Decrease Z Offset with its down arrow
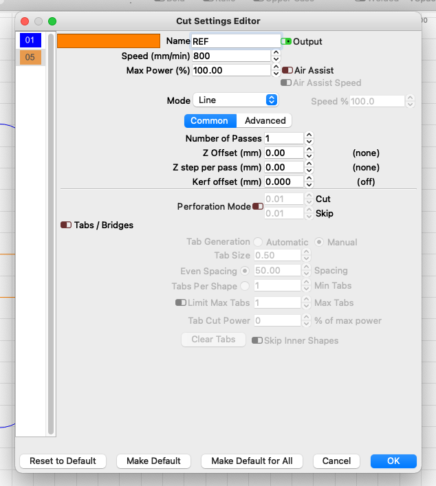This screenshot has height=486, width=436. (309, 156)
